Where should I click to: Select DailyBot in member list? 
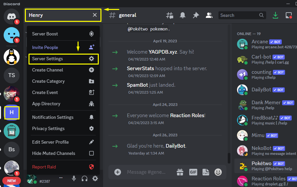(266, 90)
